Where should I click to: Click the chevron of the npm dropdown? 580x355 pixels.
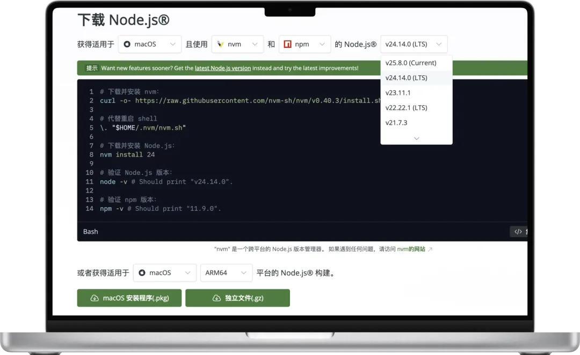322,44
